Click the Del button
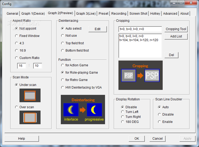This screenshot has height=147, width=199. (x=171, y=55)
